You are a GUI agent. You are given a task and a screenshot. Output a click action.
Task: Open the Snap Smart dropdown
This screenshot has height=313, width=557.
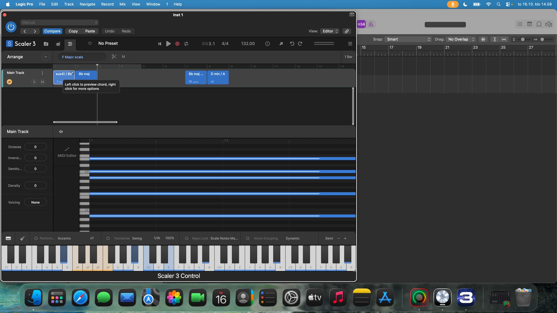coord(408,39)
